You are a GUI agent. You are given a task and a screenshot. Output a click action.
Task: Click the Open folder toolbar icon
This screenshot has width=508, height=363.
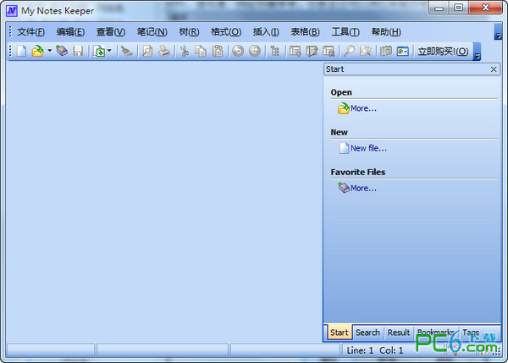point(37,51)
